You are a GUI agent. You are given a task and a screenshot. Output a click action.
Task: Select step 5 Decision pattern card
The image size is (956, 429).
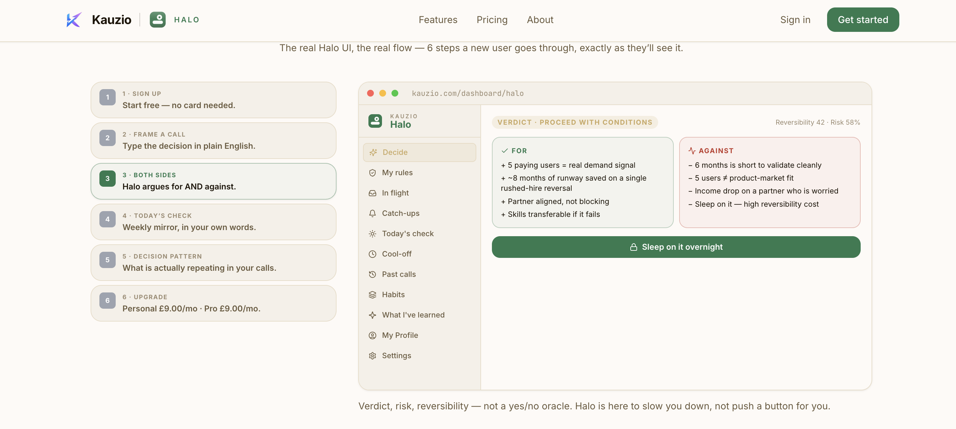click(213, 263)
